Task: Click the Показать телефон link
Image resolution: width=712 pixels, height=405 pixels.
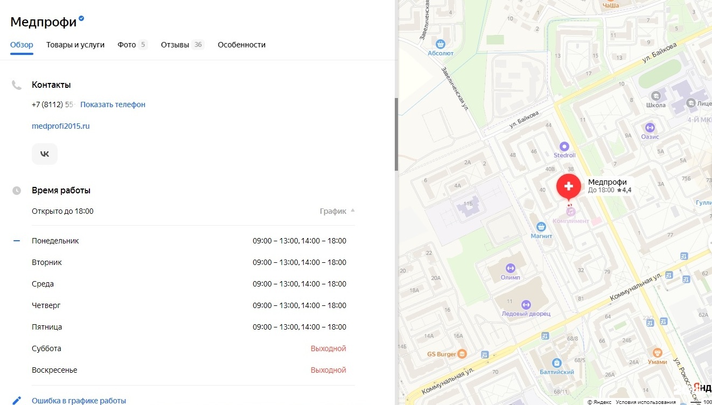Action: point(113,104)
